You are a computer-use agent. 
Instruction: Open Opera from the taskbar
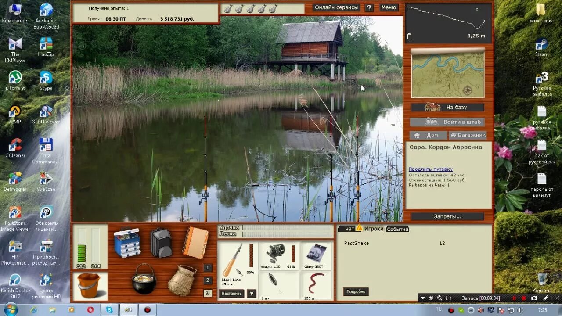[90, 310]
